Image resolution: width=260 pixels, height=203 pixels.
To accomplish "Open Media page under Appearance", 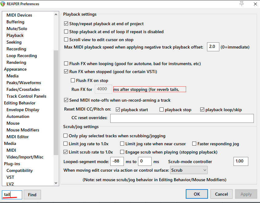I will pos(12,76).
